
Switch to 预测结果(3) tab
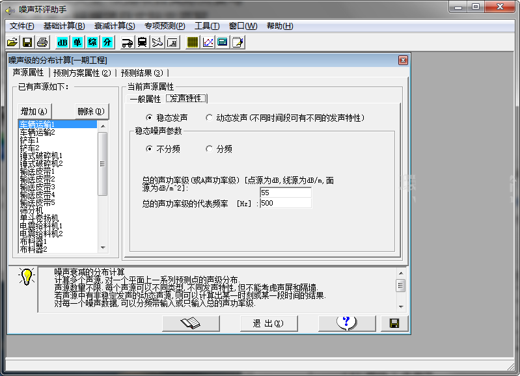(x=142, y=73)
